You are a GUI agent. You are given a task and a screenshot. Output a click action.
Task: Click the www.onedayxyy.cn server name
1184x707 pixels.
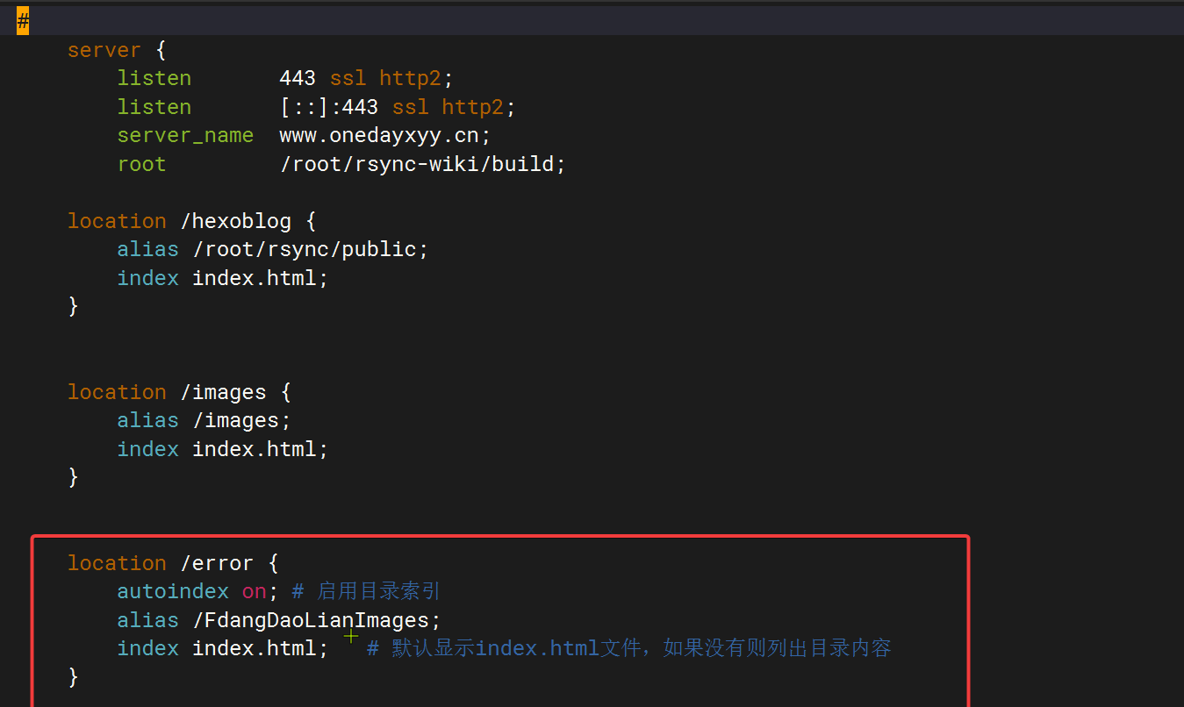point(385,135)
